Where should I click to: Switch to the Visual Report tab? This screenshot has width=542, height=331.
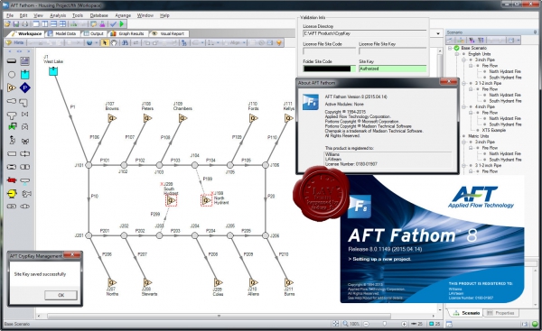169,33
